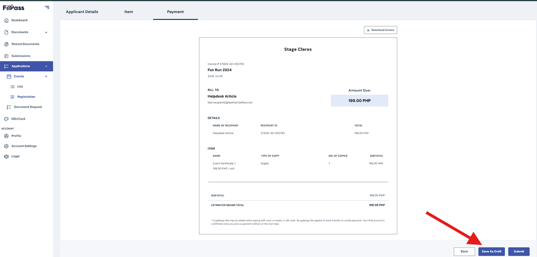The height and width of the screenshot is (257, 537).
Task: Click the Profile person icon
Action: pos(6,136)
